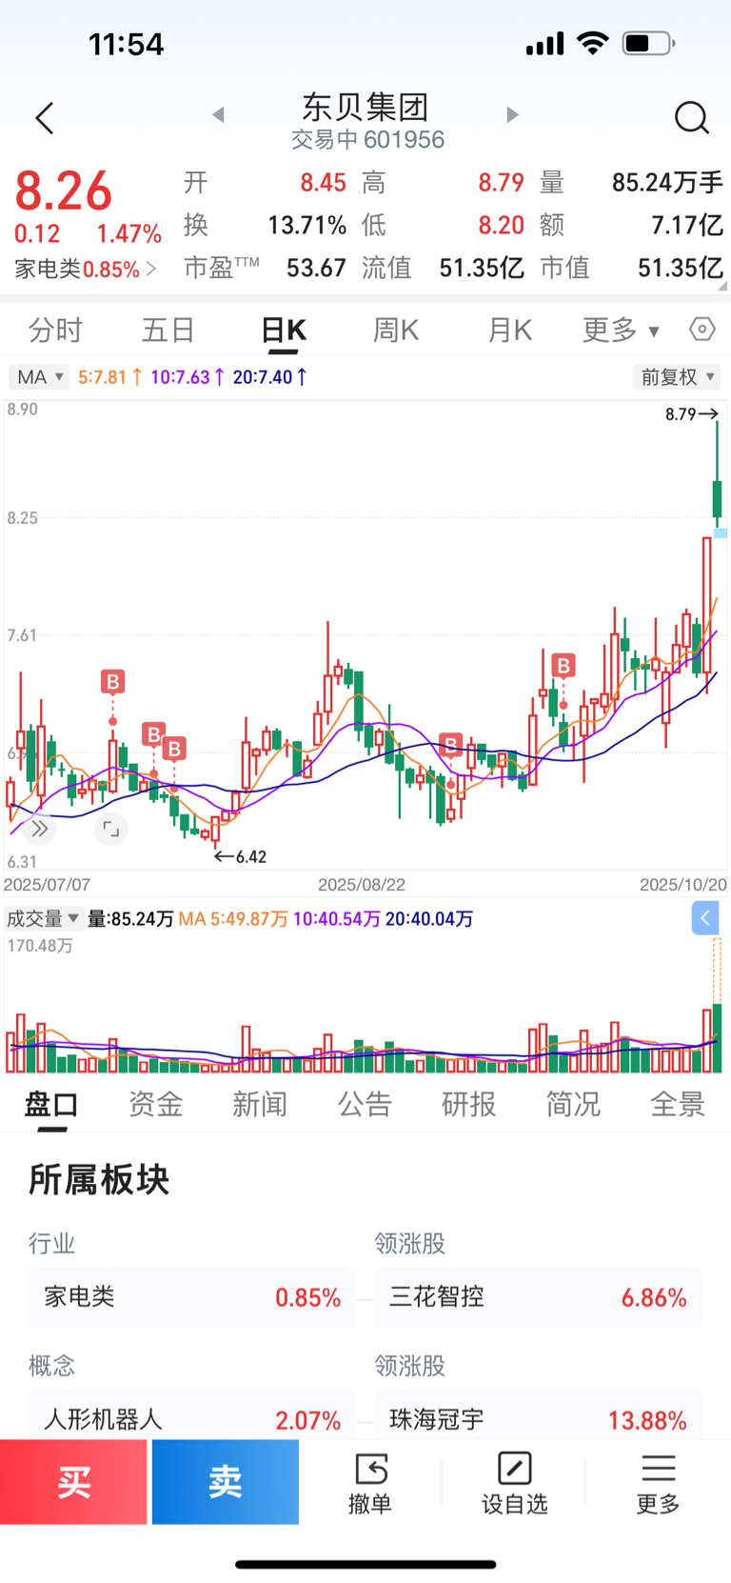This screenshot has height=1583, width=731.
Task: Open the MA indicator dropdown
Action: click(x=38, y=377)
